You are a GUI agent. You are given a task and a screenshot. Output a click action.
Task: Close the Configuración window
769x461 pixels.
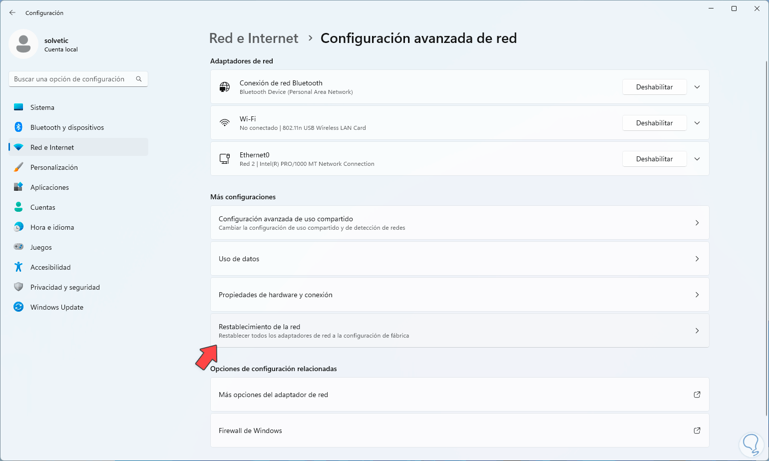[757, 8]
